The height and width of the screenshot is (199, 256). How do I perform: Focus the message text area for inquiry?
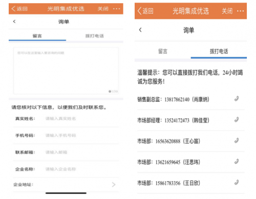coord(66,71)
